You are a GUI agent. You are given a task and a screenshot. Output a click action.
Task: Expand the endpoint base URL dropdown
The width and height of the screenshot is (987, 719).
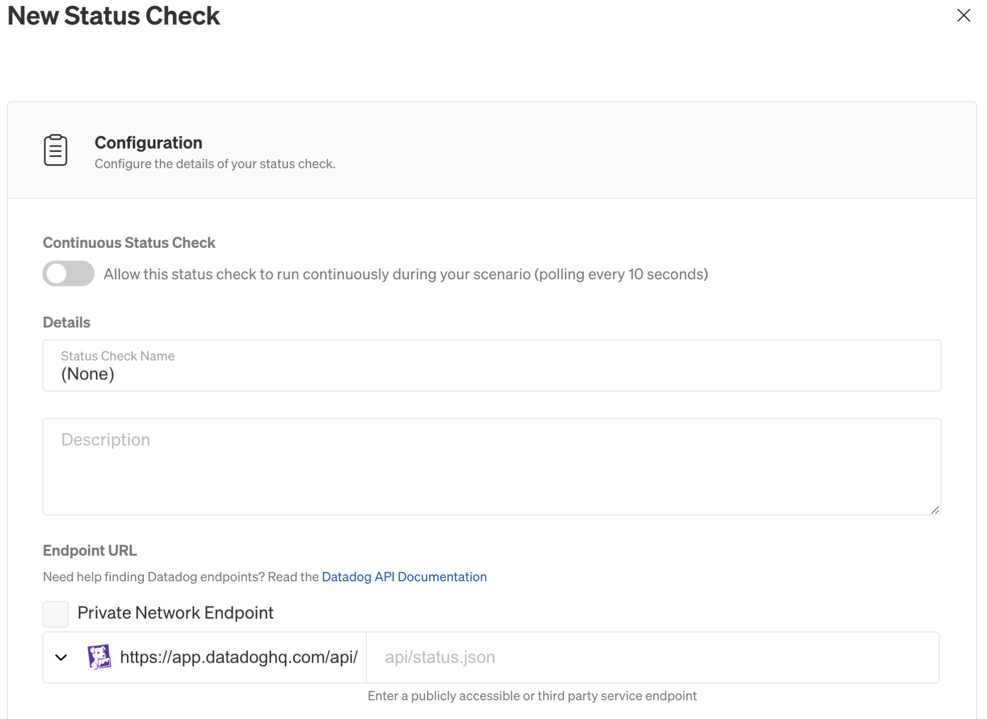[61, 657]
